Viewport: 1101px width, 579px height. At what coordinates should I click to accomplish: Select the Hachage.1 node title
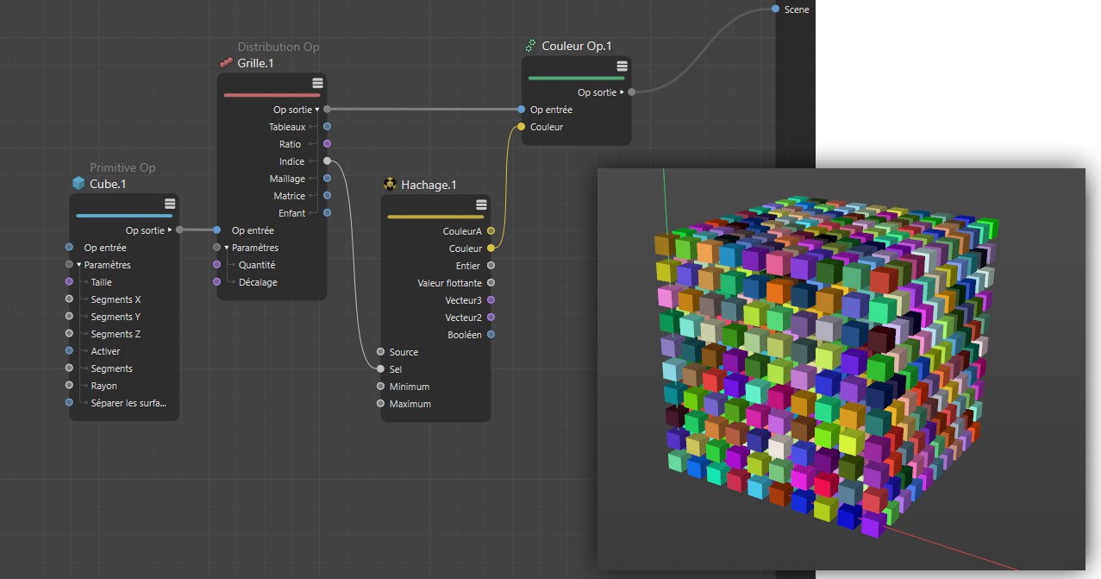click(429, 185)
